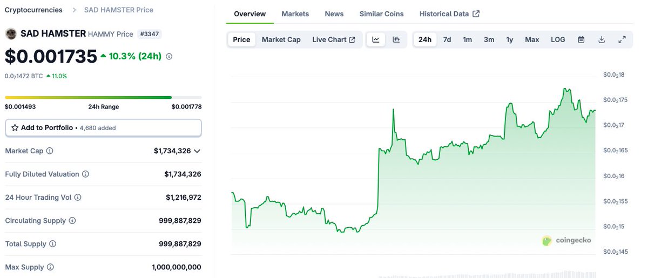Screen dimensions: 648x278
Task: Open Circulating Supply info icon
Action: coord(72,221)
